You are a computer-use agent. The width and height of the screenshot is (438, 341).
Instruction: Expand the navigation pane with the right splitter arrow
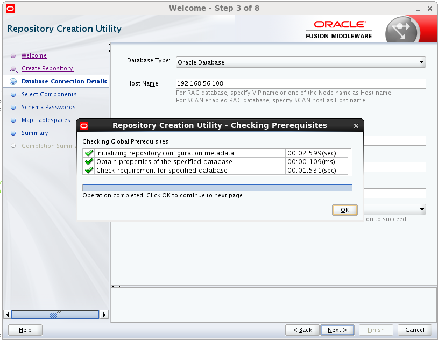(110, 51)
